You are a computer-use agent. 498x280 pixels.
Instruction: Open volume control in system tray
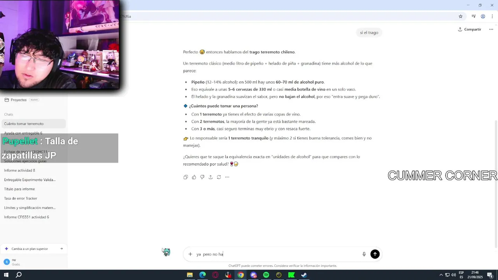[453, 275]
